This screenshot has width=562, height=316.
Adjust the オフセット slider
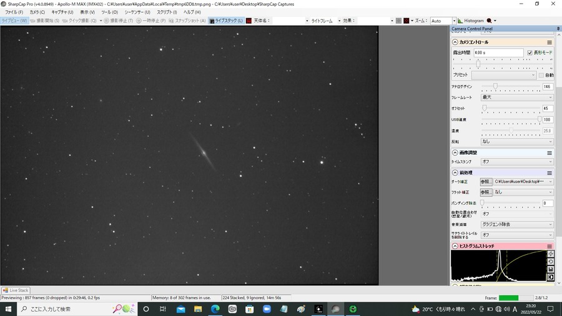point(484,108)
